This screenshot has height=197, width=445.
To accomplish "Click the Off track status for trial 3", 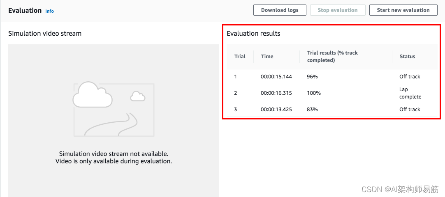I will point(410,110).
